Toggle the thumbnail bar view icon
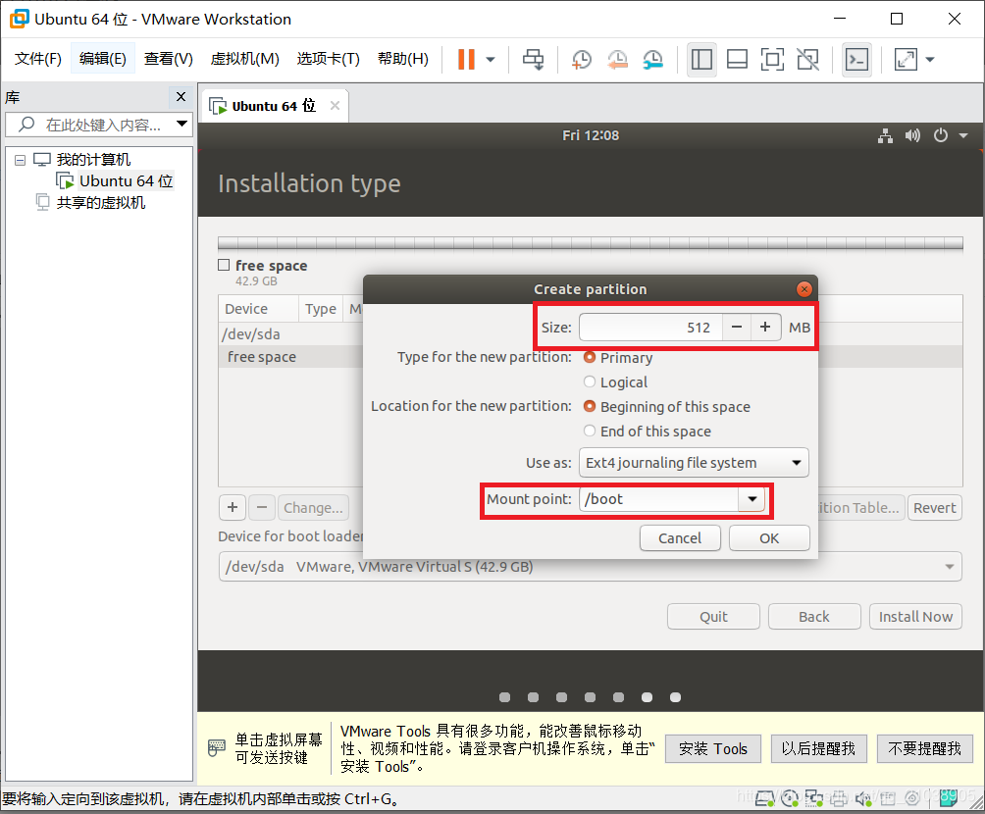Viewport: 985px width, 814px height. click(x=737, y=60)
